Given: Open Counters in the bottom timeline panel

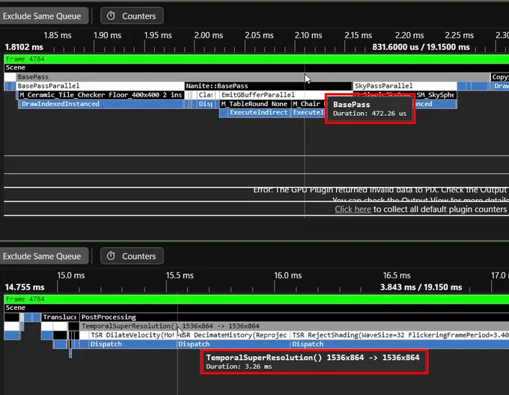Looking at the screenshot, I should point(132,256).
